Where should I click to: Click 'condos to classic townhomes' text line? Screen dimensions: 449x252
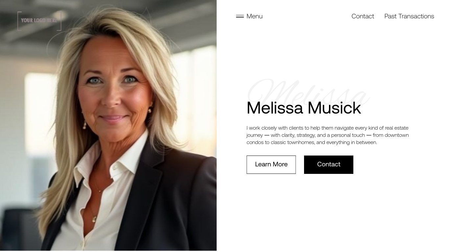(312, 142)
